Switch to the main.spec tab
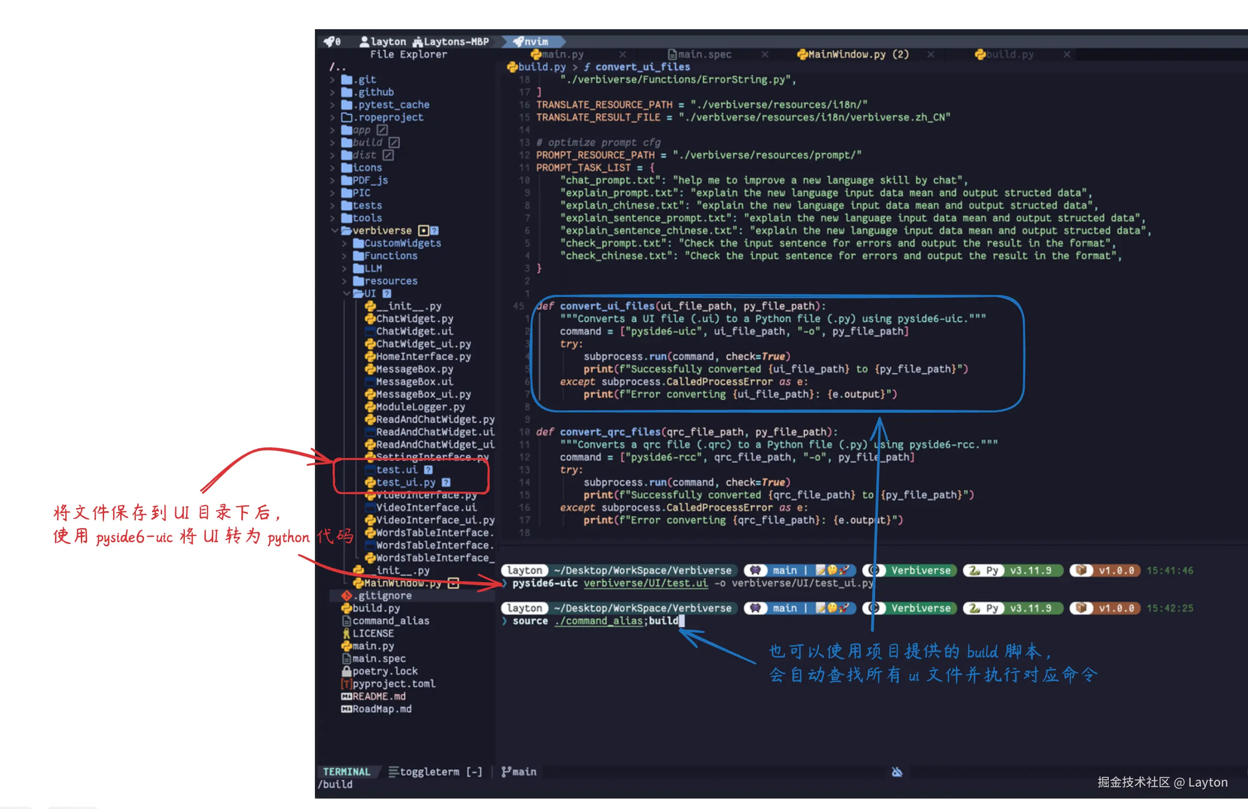Viewport: 1248px width, 809px height. 704,55
